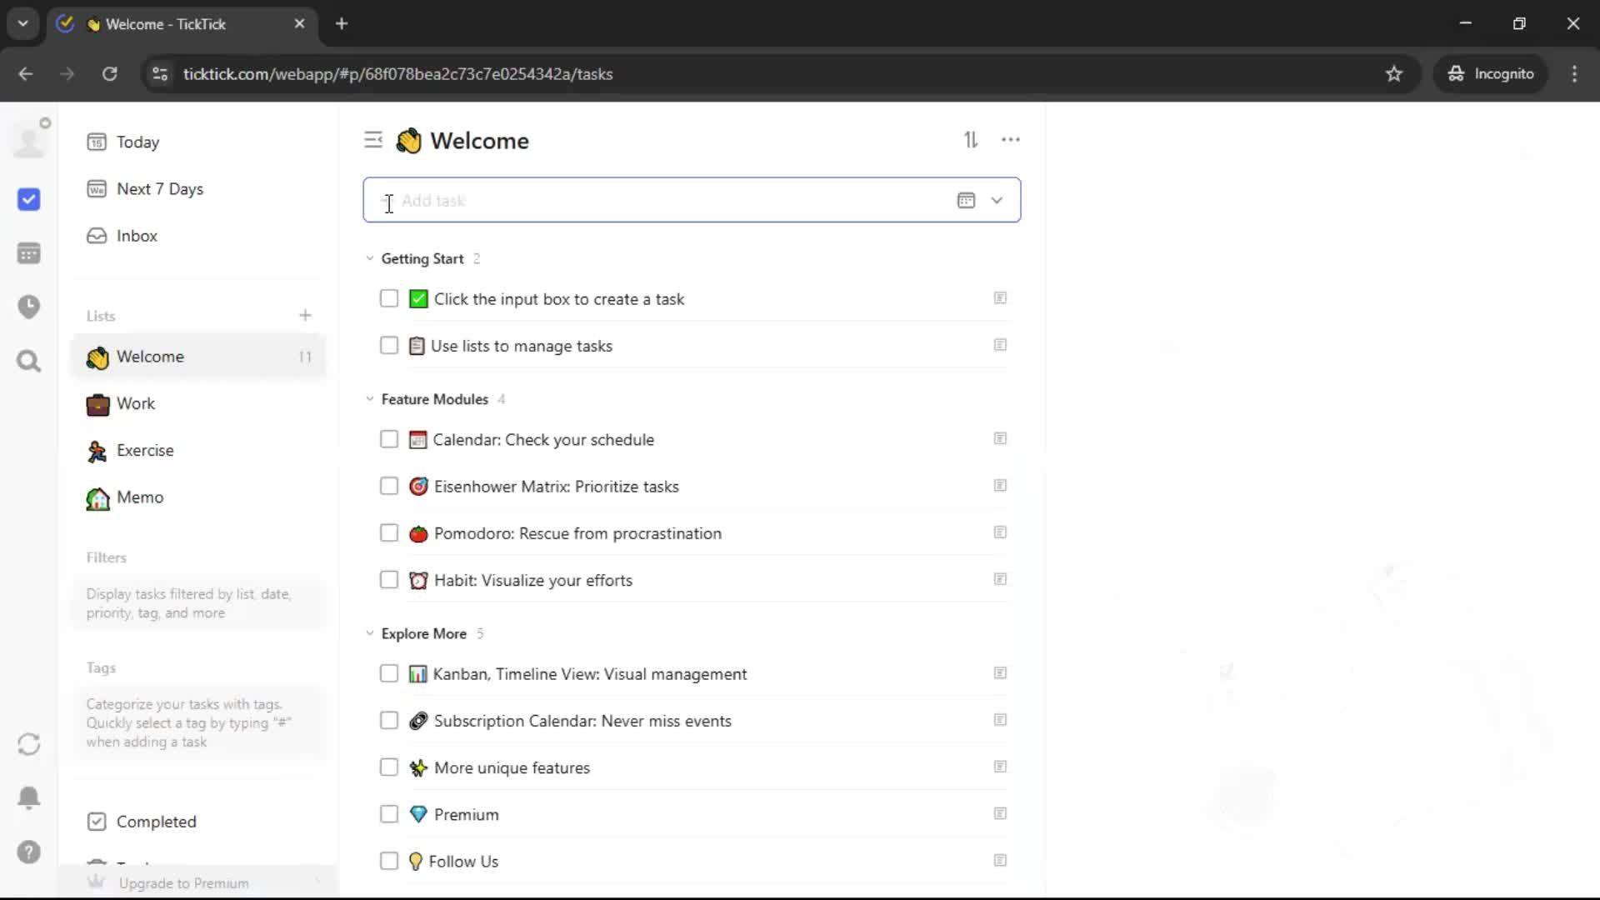The width and height of the screenshot is (1600, 900).
Task: Open the date picker icon in Add task
Action: tap(966, 200)
